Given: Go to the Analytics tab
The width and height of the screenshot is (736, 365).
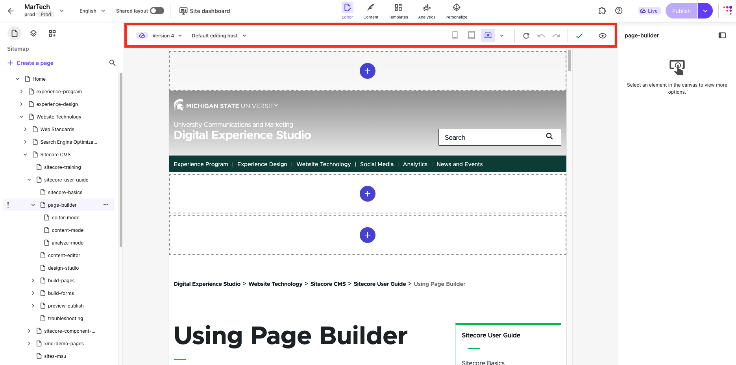Looking at the screenshot, I should coord(427,11).
